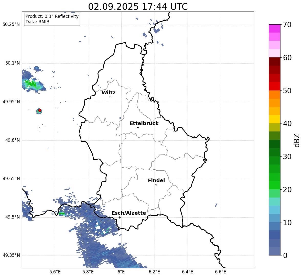Click the 5.6°E longitude label
303x277 pixels.
click(x=55, y=272)
